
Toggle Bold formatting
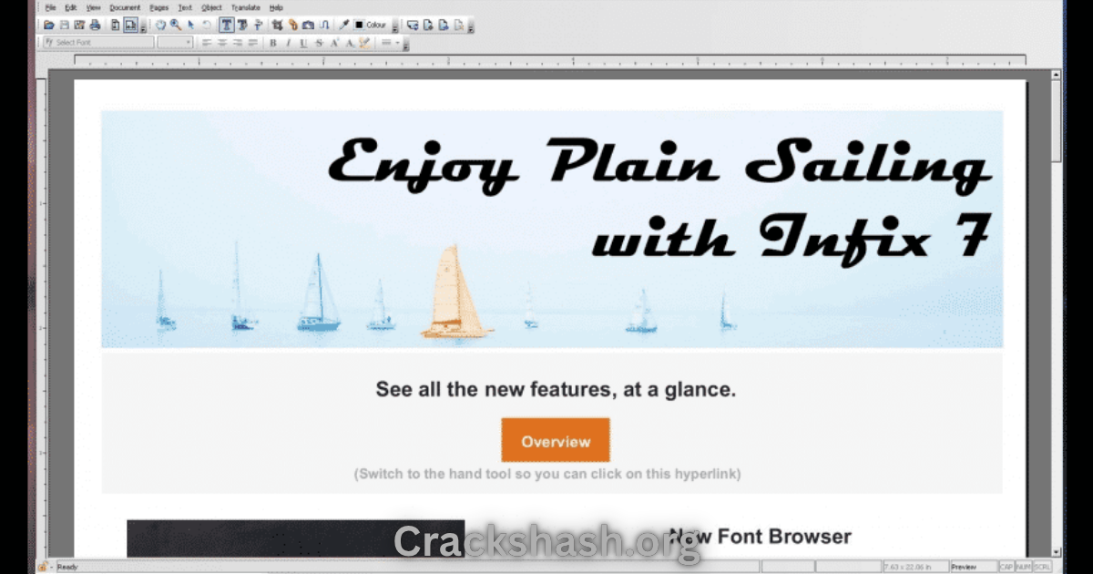pos(273,43)
